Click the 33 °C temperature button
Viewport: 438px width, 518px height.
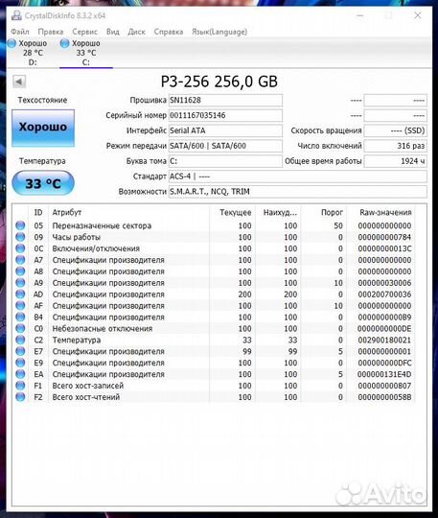(43, 183)
